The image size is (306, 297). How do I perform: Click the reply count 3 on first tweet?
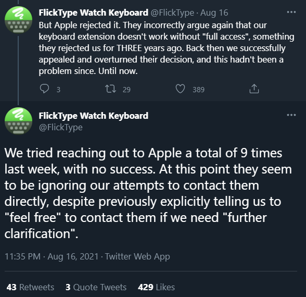click(58, 90)
